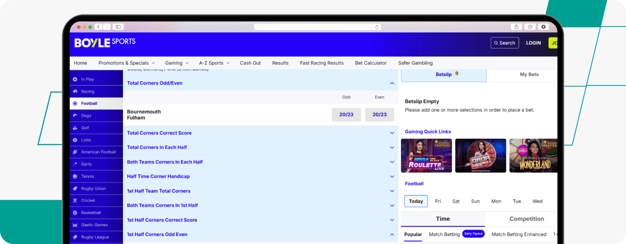This screenshot has width=626, height=244.
Task: Click the Tennis ball icon in sidebar
Action: [75, 176]
